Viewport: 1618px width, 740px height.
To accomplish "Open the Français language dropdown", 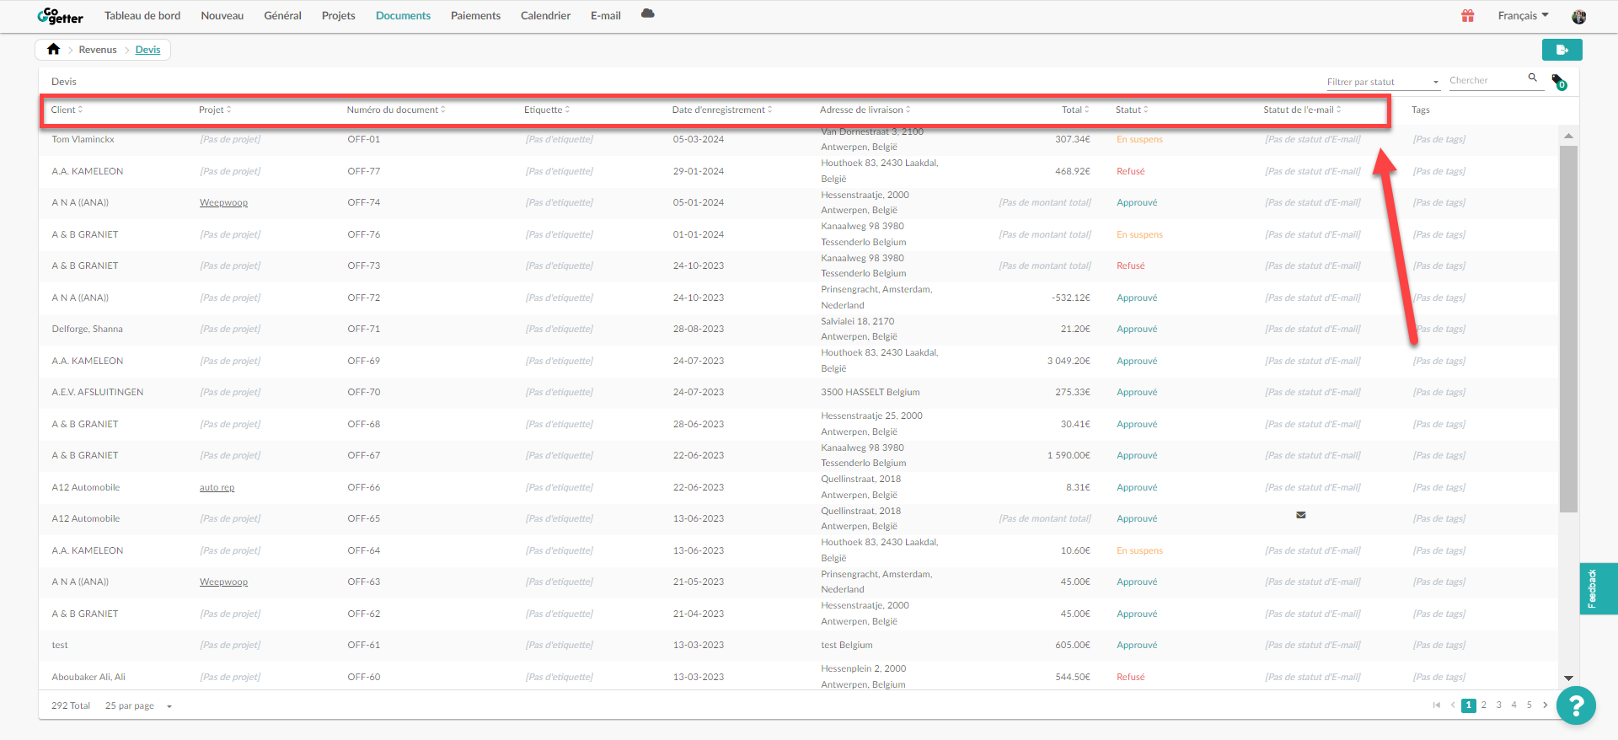I will (x=1523, y=15).
